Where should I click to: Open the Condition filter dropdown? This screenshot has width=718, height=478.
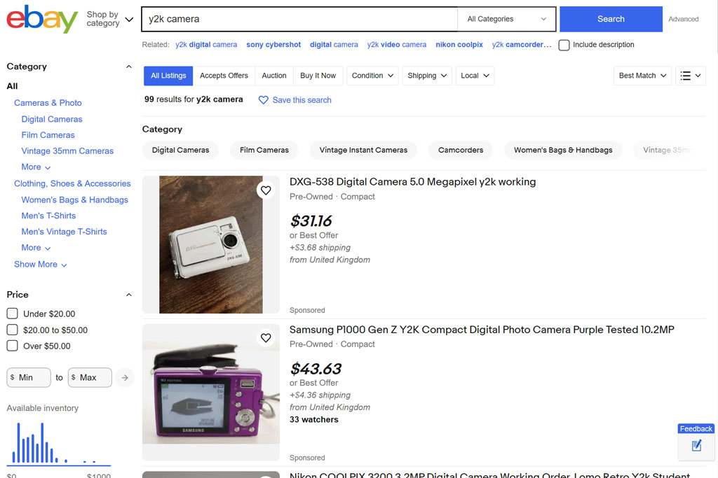tap(372, 76)
